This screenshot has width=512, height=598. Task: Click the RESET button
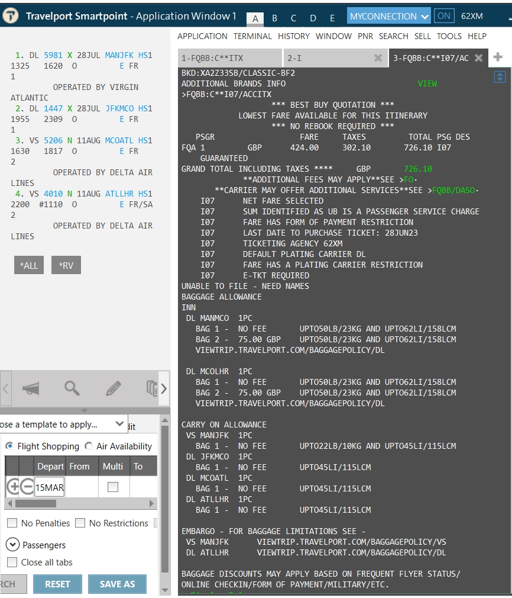tap(57, 584)
